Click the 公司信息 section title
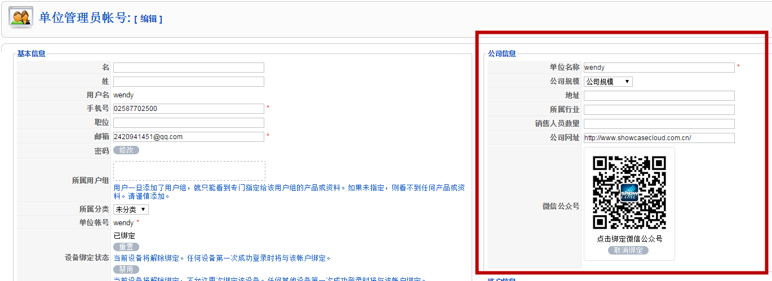The image size is (772, 281). click(x=502, y=54)
